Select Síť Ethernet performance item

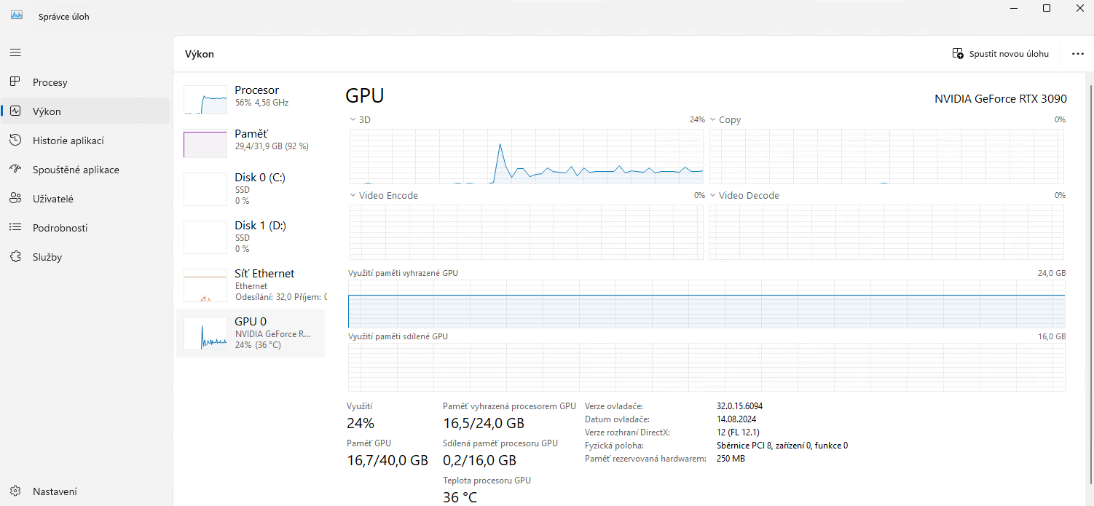pyautogui.click(x=251, y=284)
